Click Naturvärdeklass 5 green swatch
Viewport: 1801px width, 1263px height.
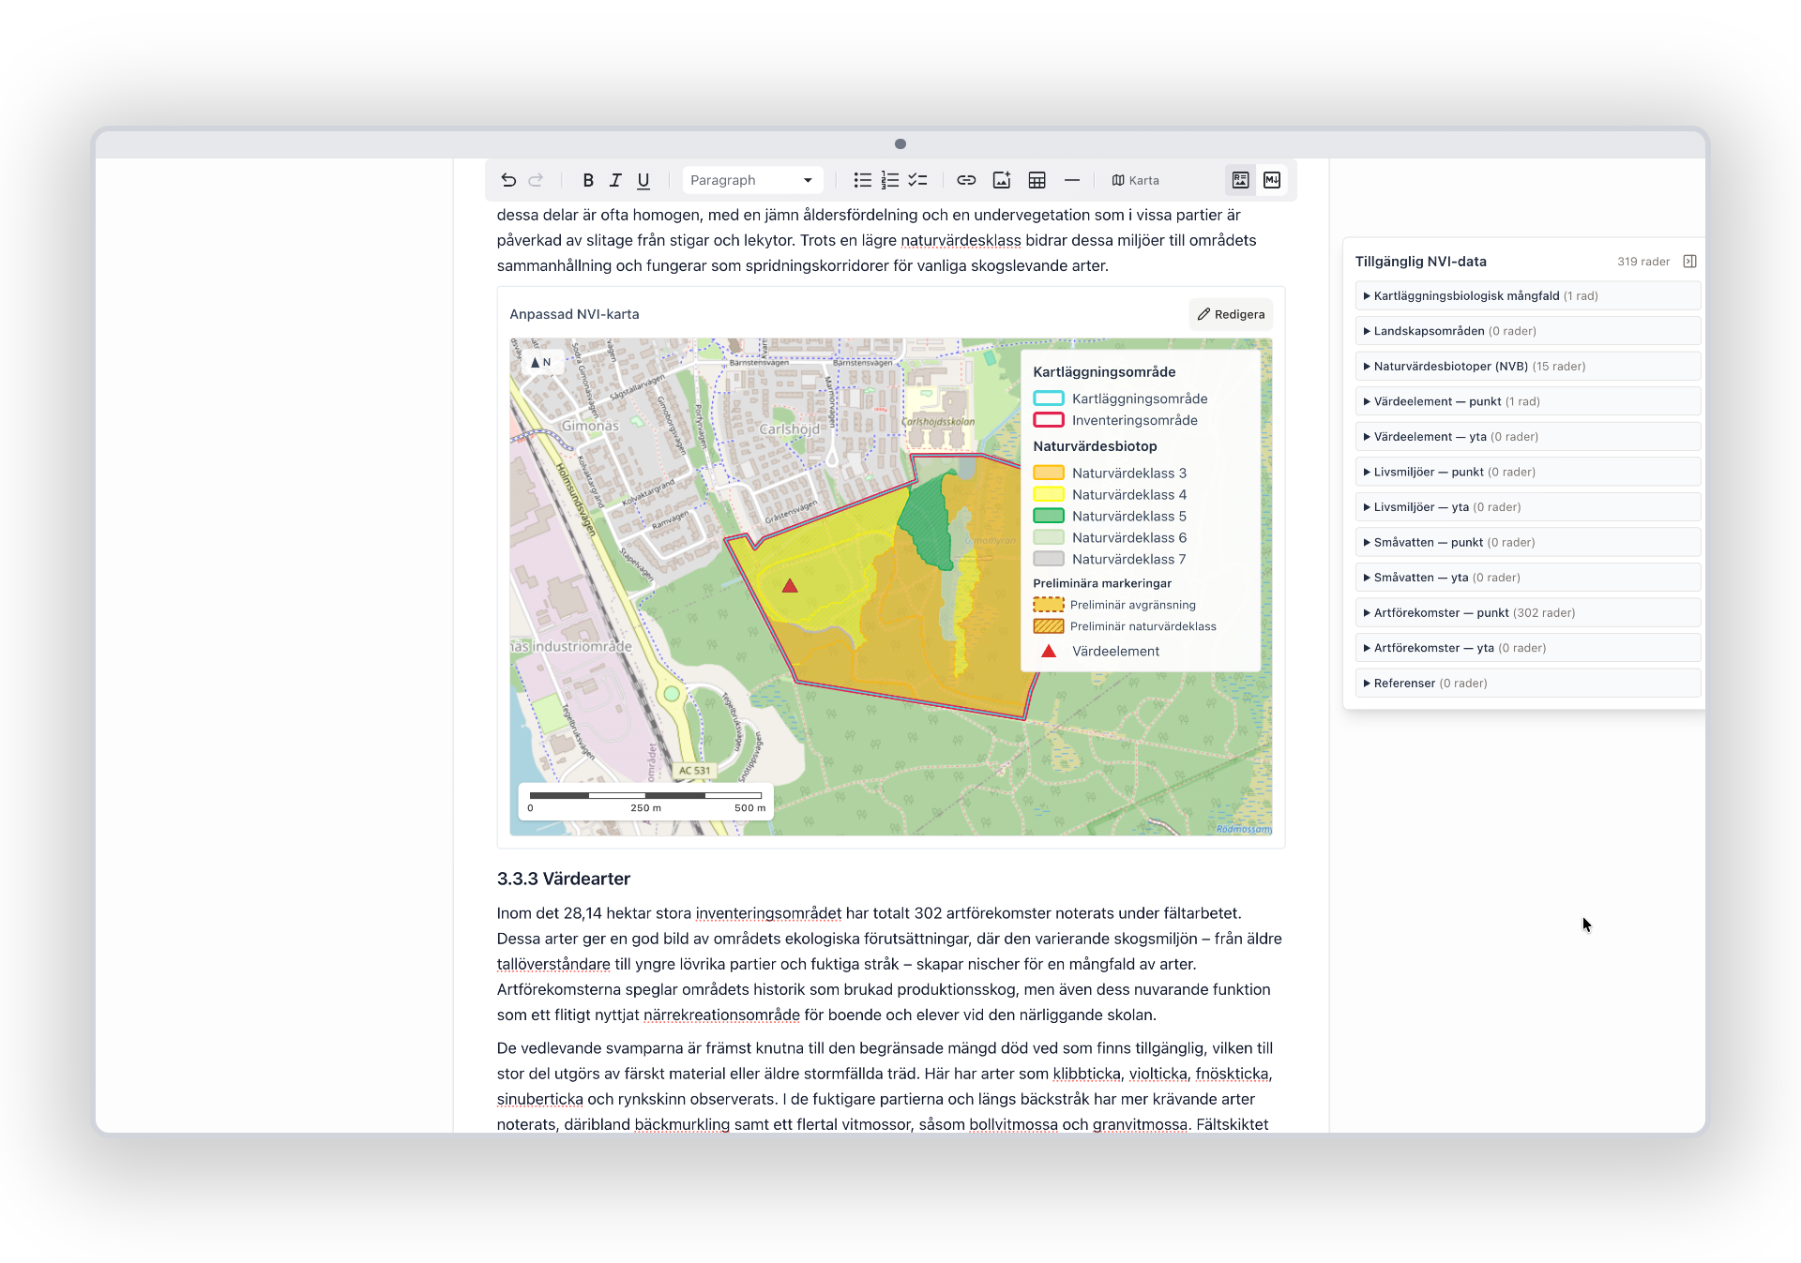coord(1049,516)
